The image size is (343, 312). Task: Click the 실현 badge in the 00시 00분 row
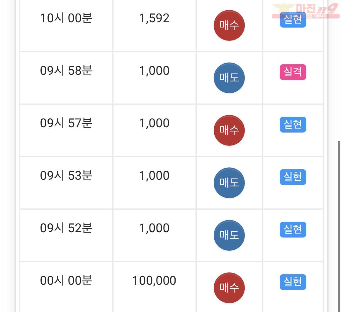coord(293,282)
